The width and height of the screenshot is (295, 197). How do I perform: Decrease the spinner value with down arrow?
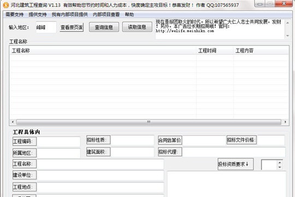[x=280, y=167]
